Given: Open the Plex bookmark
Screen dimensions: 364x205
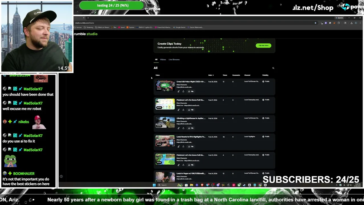Looking at the screenshot, I should pos(114,27).
